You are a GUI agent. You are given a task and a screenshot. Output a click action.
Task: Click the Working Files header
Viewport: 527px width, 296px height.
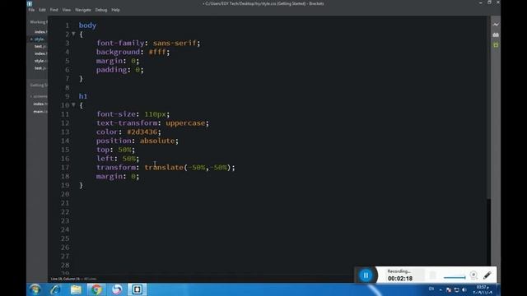pyautogui.click(x=39, y=22)
